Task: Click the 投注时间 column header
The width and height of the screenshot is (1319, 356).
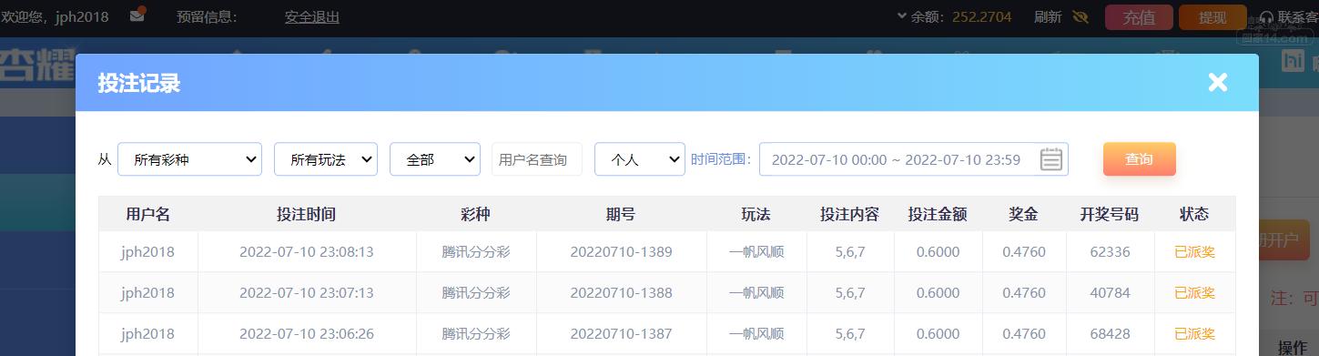Action: (307, 215)
